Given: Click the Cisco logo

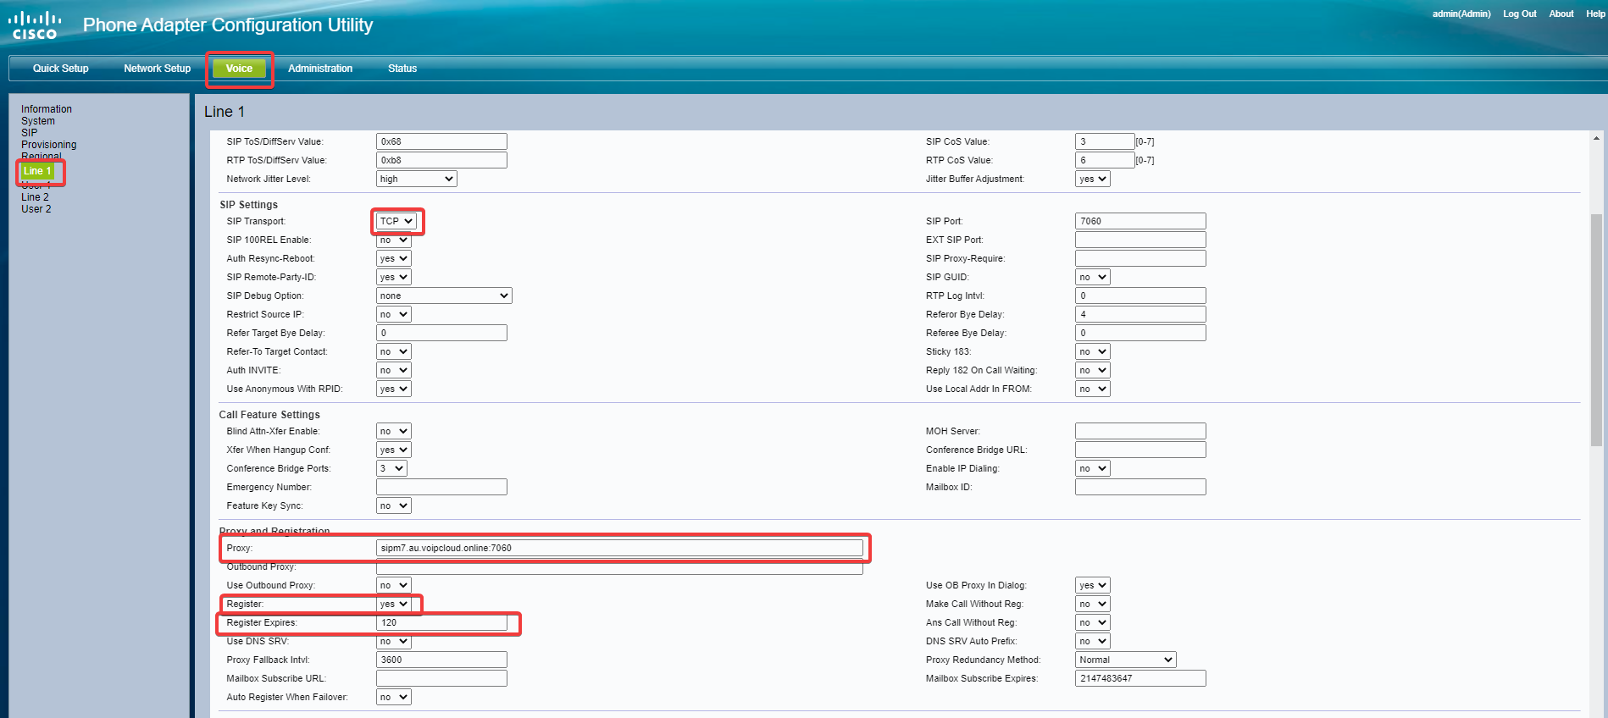Looking at the screenshot, I should [x=35, y=25].
